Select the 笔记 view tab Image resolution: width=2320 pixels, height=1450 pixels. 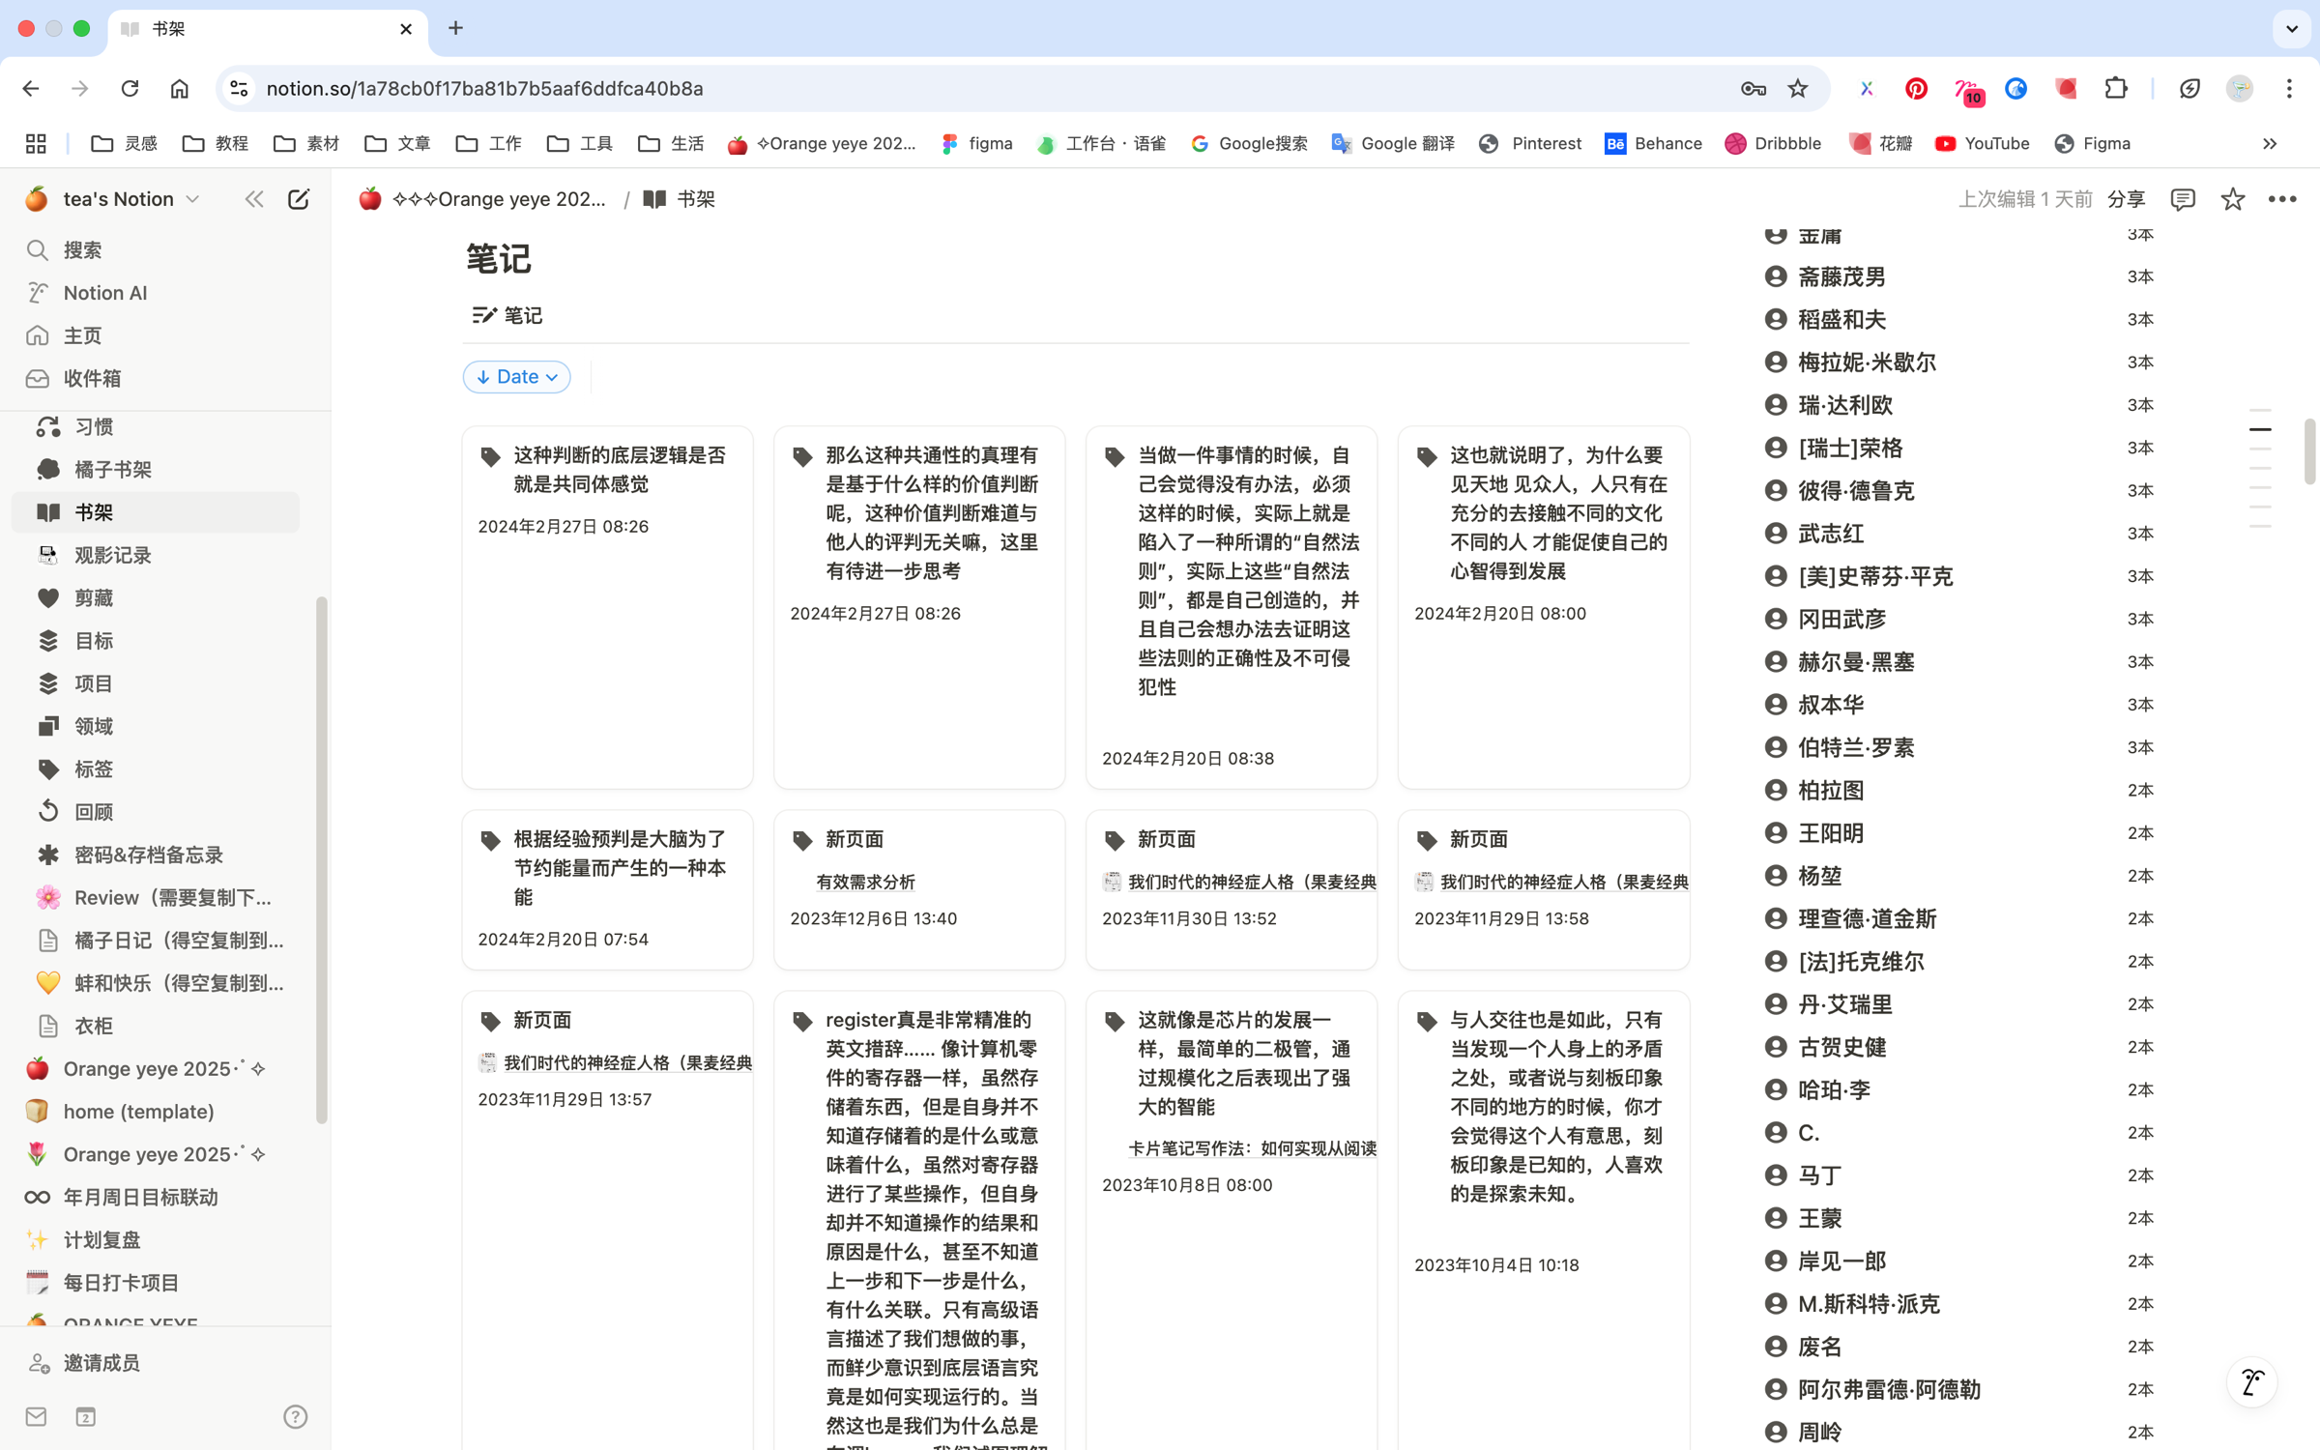pos(507,315)
